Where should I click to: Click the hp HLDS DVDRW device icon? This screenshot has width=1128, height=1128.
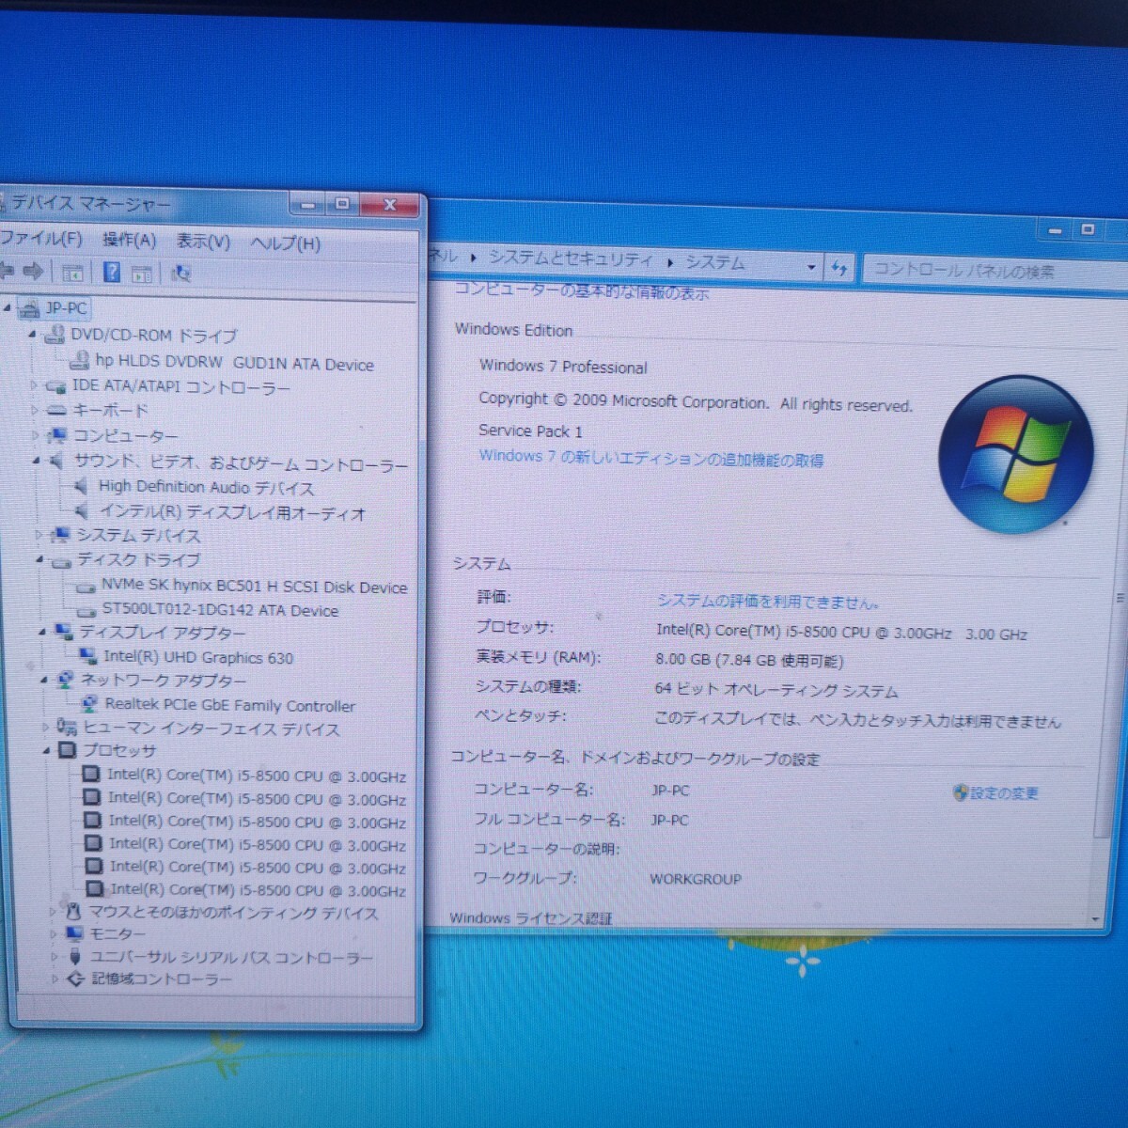click(80, 361)
